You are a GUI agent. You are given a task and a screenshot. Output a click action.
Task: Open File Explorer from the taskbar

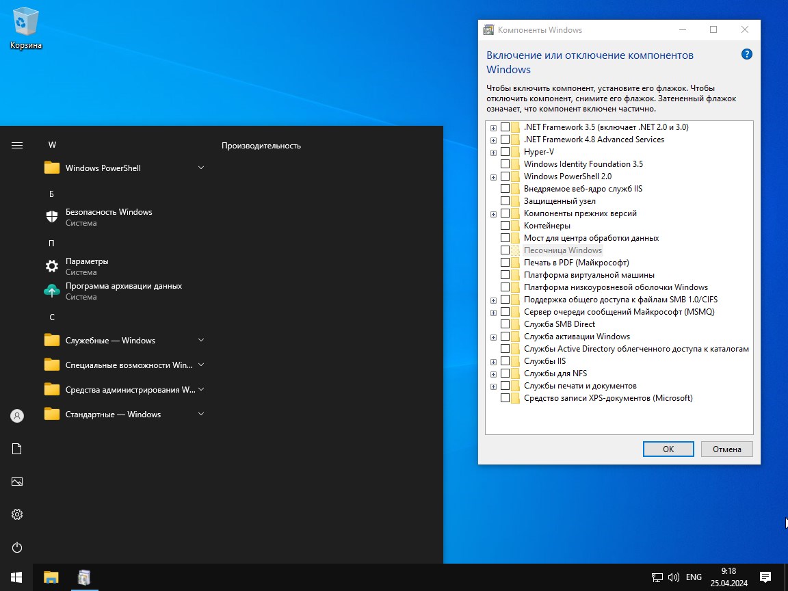[51, 577]
